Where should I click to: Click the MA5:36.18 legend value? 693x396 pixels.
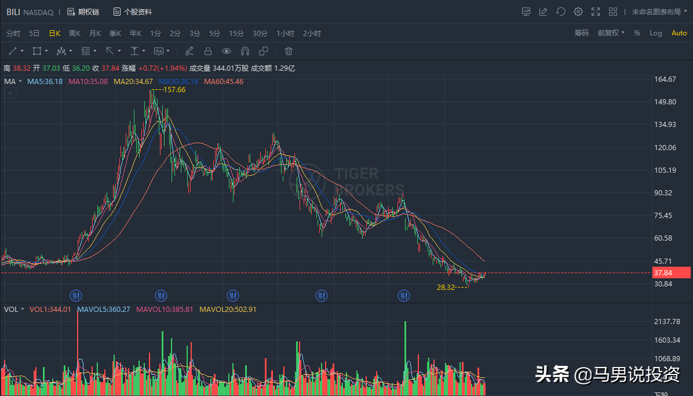45,81
